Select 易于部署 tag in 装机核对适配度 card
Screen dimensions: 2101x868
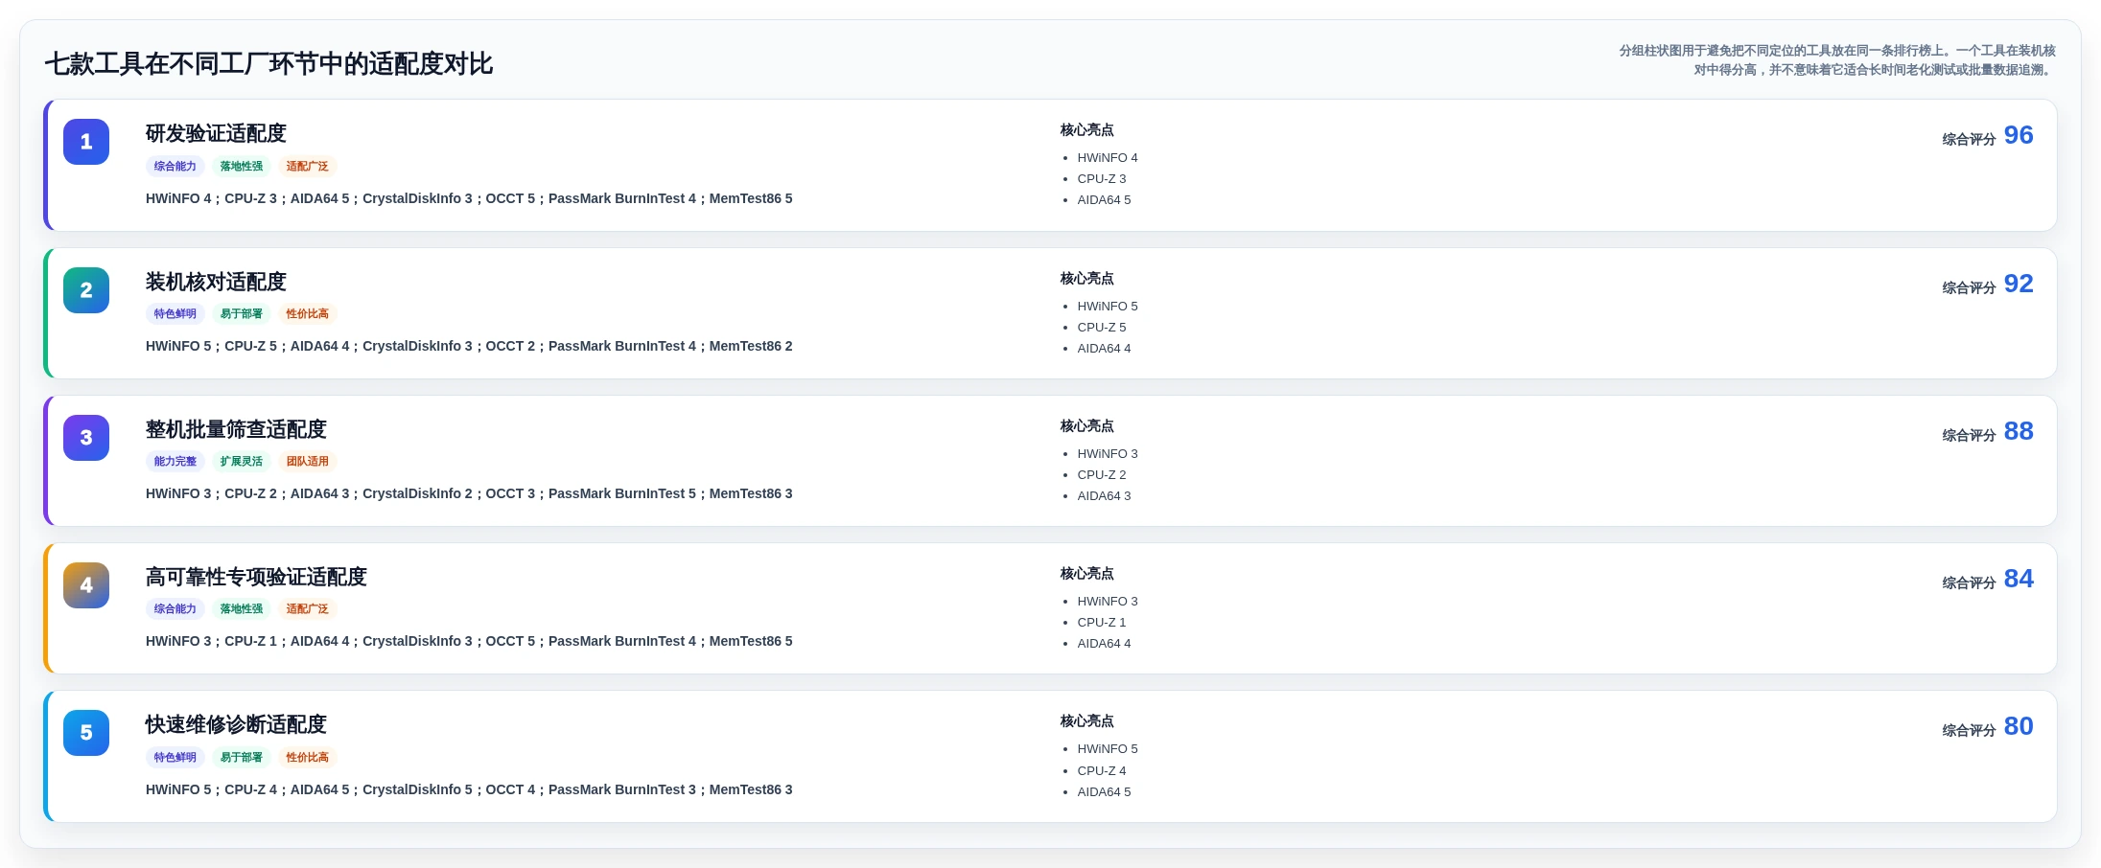point(242,313)
